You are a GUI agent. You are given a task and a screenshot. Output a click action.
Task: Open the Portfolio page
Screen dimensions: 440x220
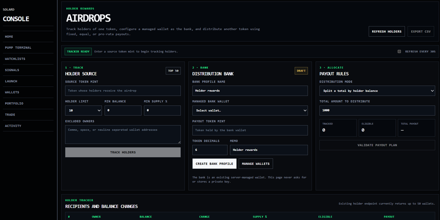point(28,104)
